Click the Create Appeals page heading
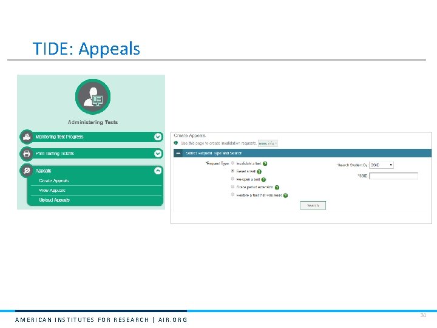 coord(189,135)
